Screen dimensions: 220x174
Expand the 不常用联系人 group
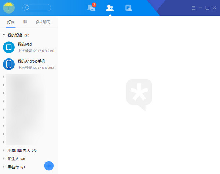tap(4, 150)
